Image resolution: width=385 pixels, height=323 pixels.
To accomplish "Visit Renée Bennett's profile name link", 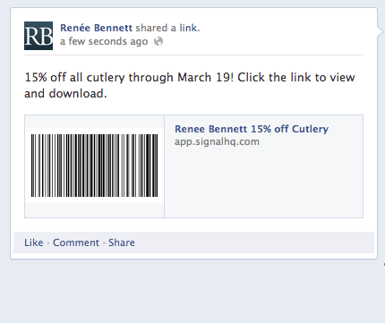I will (x=96, y=28).
